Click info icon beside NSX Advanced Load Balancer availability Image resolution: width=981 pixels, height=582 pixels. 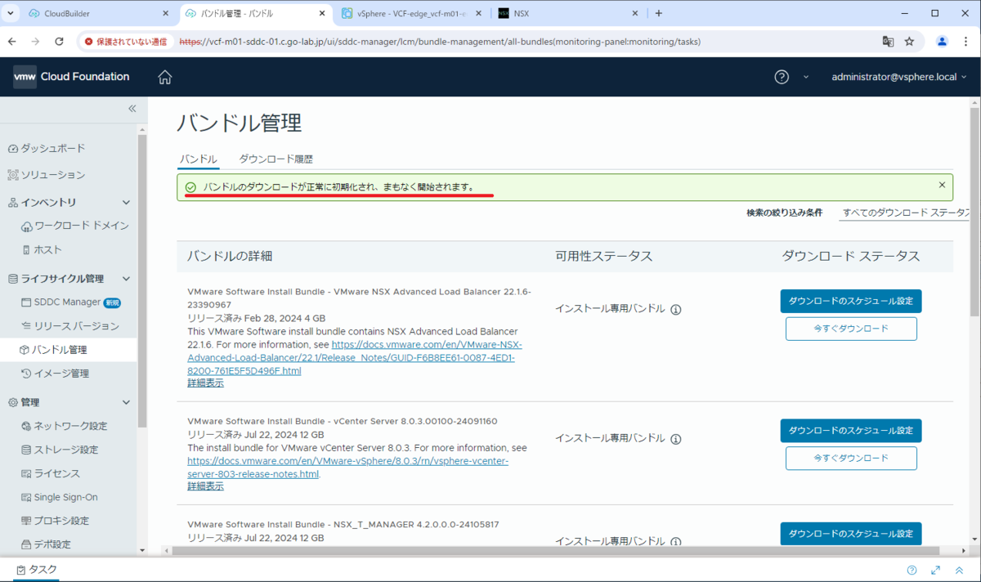[x=676, y=310]
